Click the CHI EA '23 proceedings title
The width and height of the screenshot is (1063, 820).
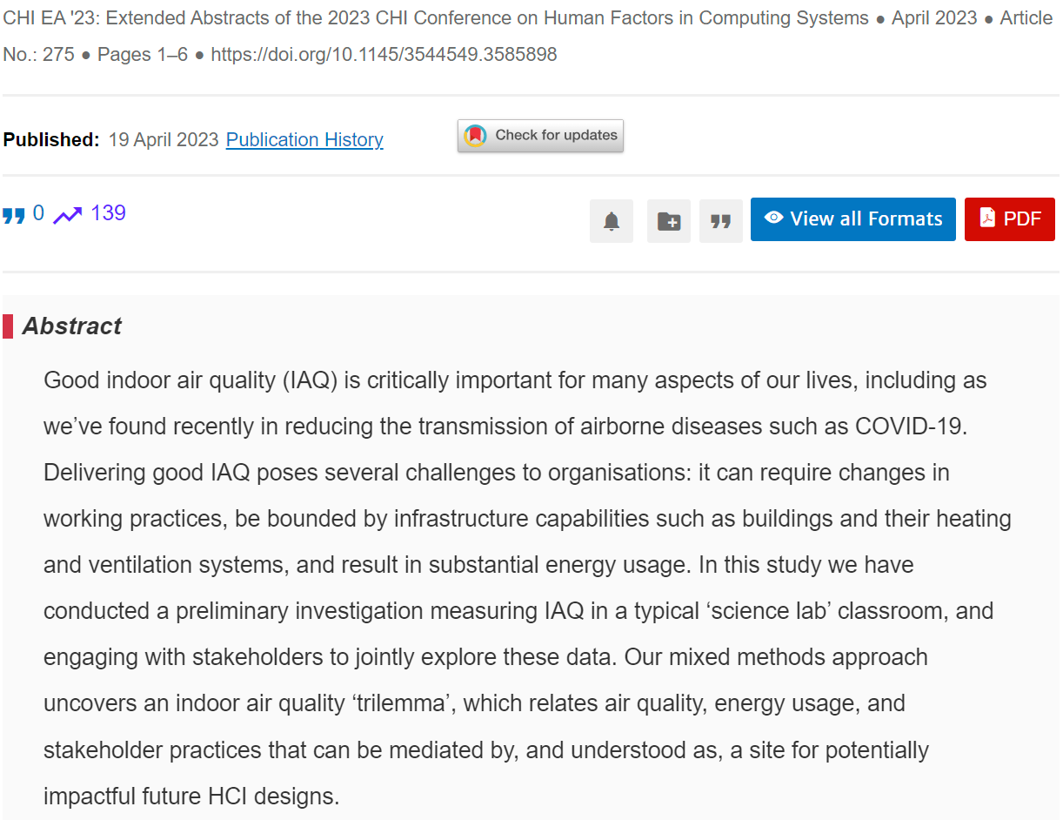[436, 18]
